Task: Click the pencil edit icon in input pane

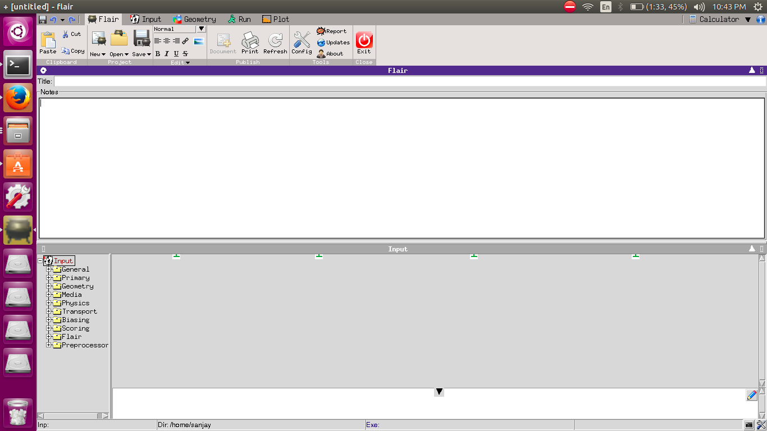Action: [x=752, y=395]
